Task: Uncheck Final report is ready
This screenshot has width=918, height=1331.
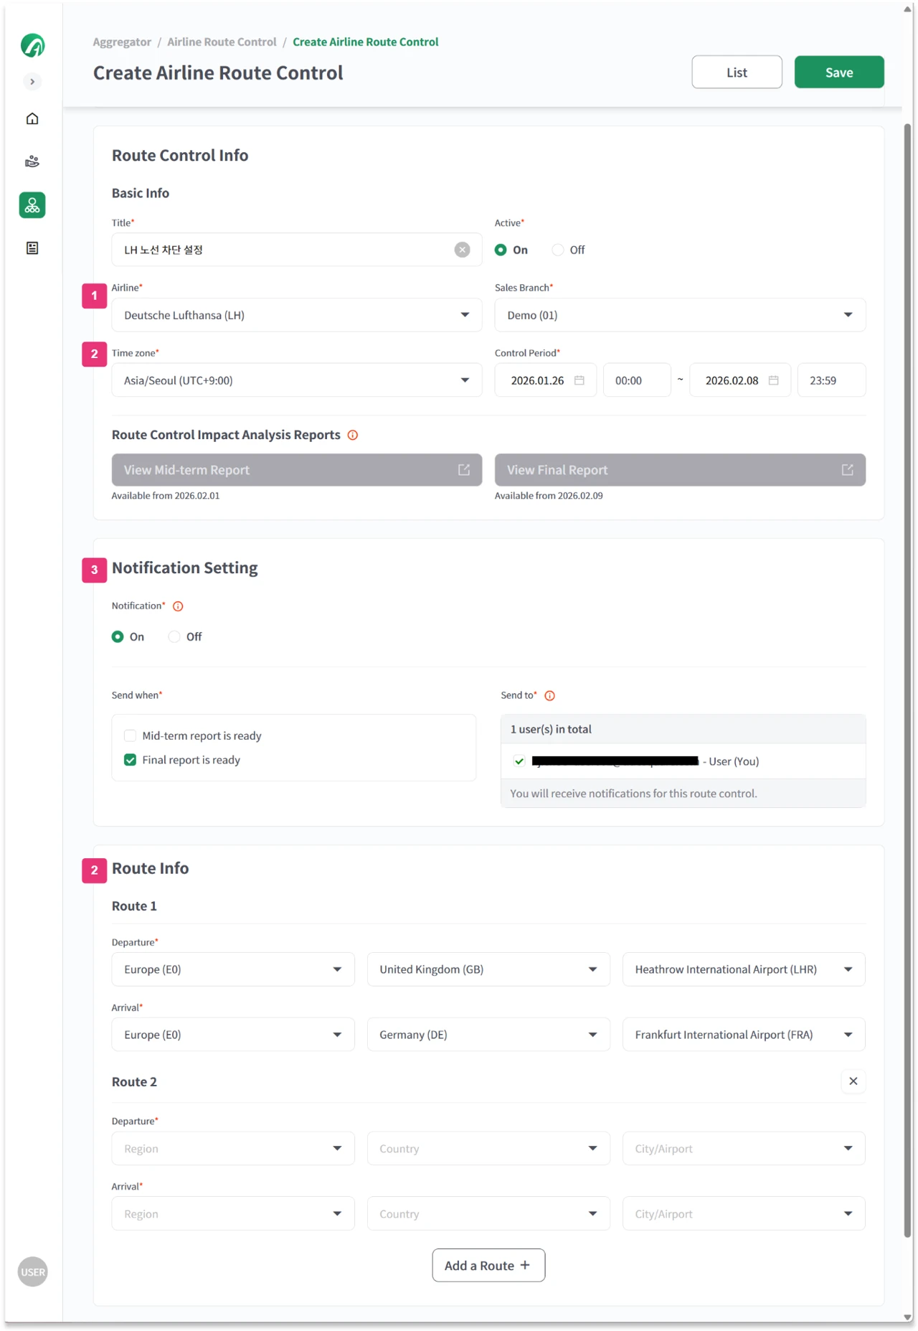Action: click(130, 760)
